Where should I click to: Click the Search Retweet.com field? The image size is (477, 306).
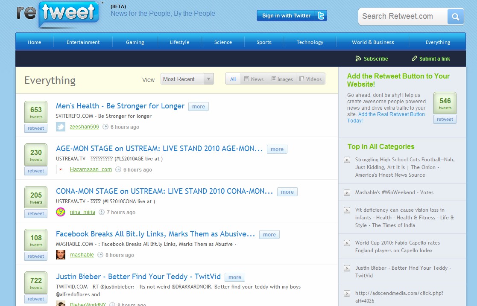(403, 16)
